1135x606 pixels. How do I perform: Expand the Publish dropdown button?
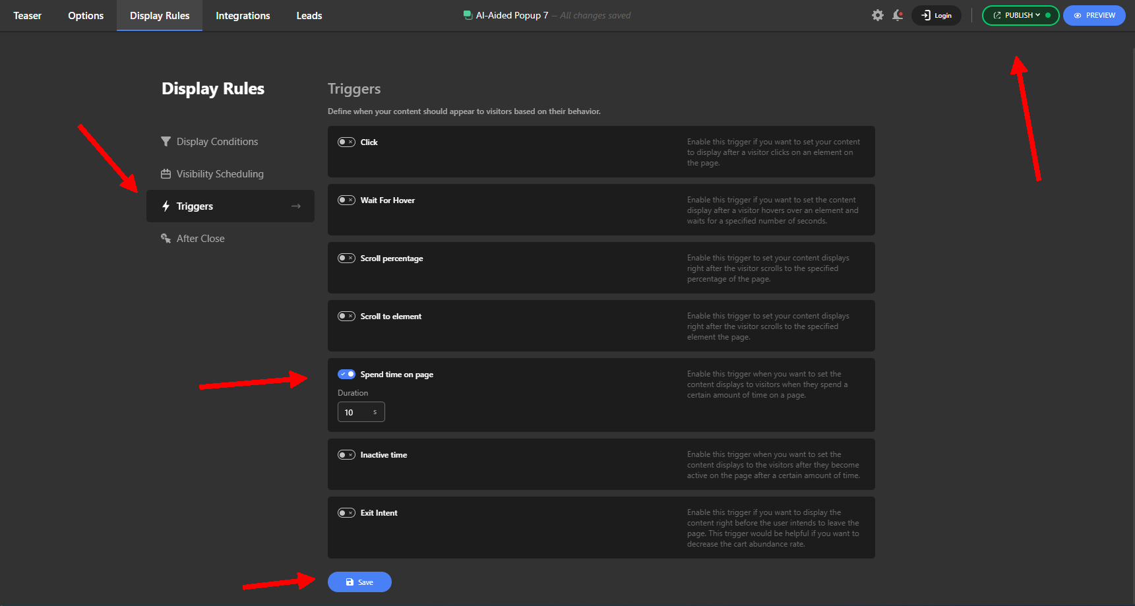(1020, 15)
